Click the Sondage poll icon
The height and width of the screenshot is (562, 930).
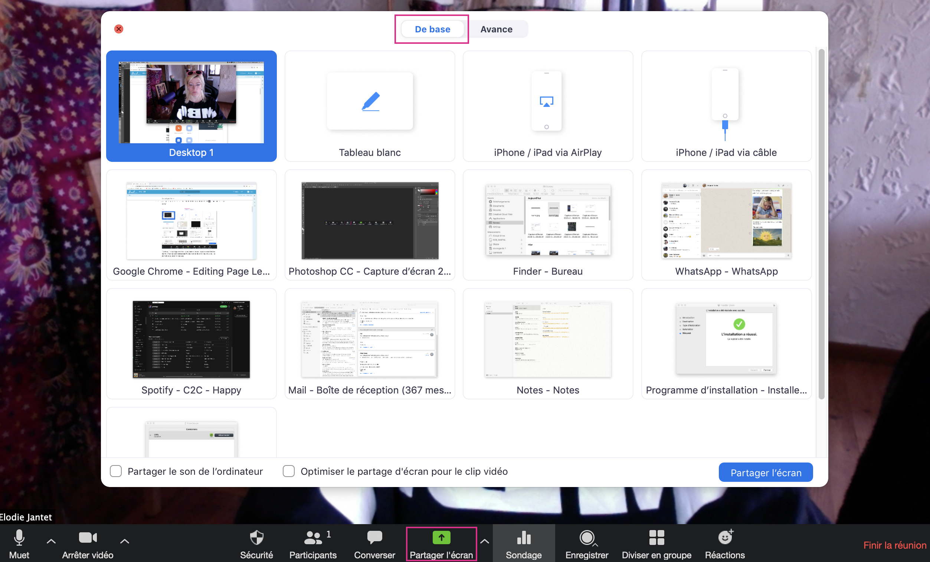click(524, 538)
